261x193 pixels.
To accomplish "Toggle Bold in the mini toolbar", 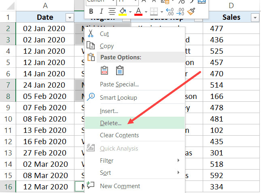I will [x=91, y=11].
